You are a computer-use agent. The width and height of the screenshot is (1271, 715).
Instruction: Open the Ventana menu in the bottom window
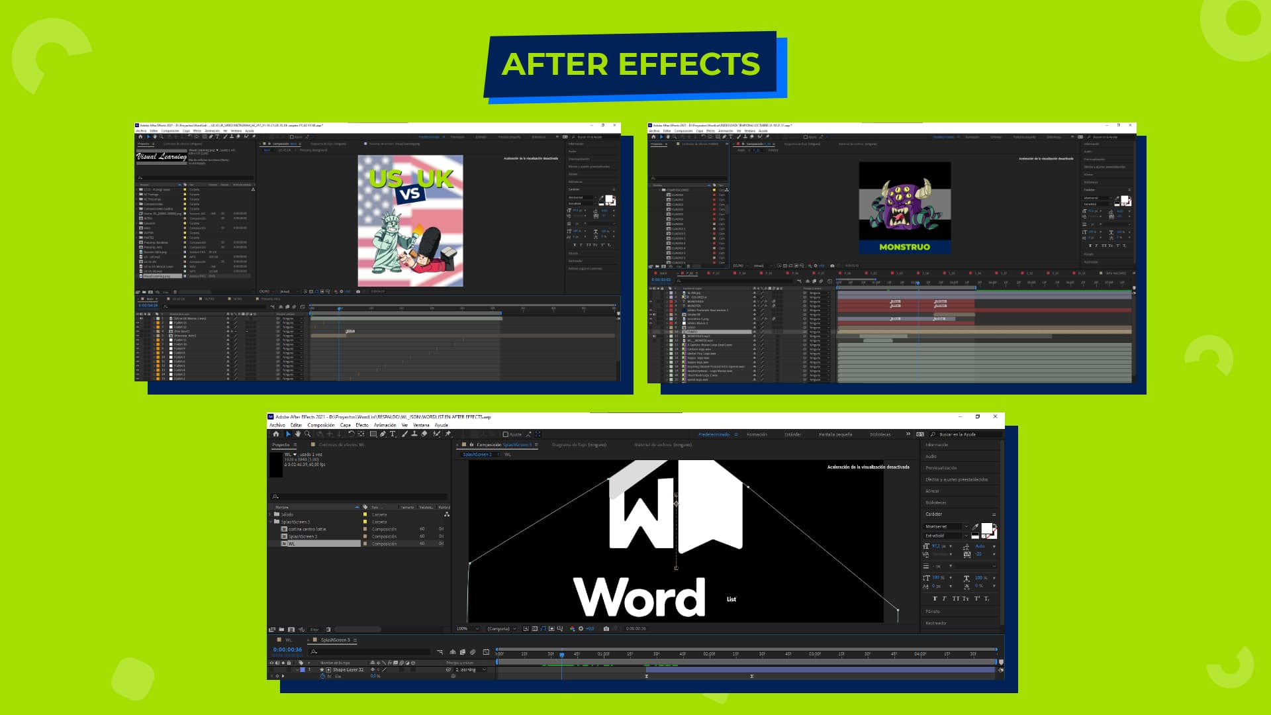tap(421, 425)
